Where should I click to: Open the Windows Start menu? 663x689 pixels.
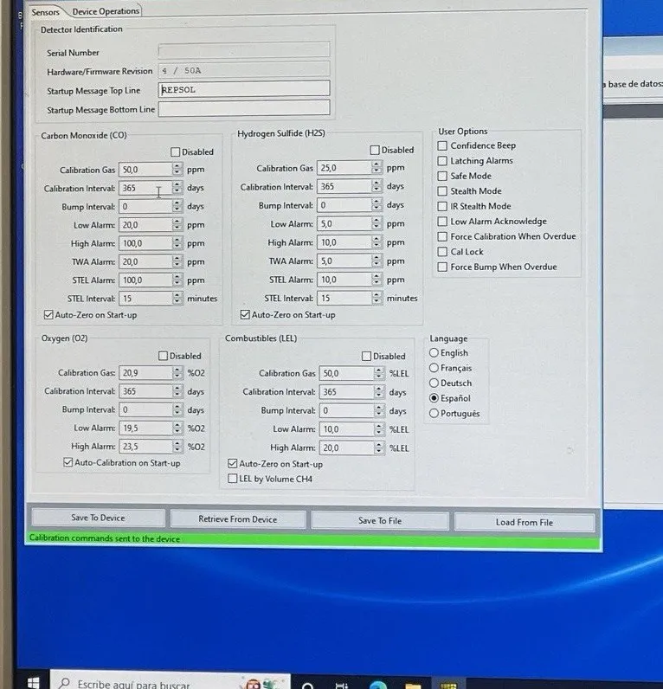point(34,682)
